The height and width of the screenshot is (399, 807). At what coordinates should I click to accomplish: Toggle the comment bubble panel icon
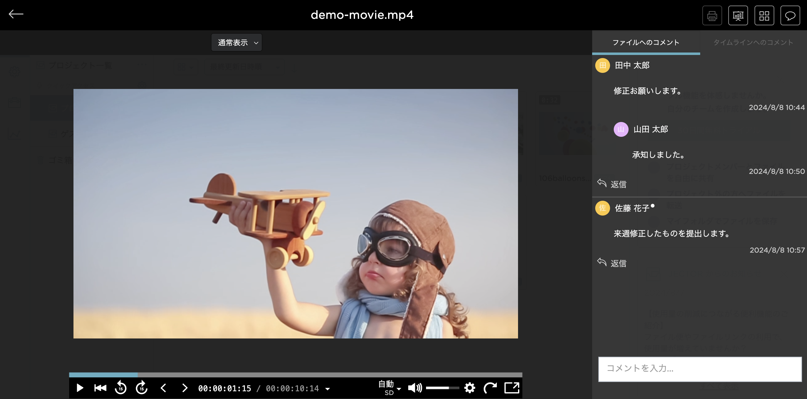click(790, 16)
